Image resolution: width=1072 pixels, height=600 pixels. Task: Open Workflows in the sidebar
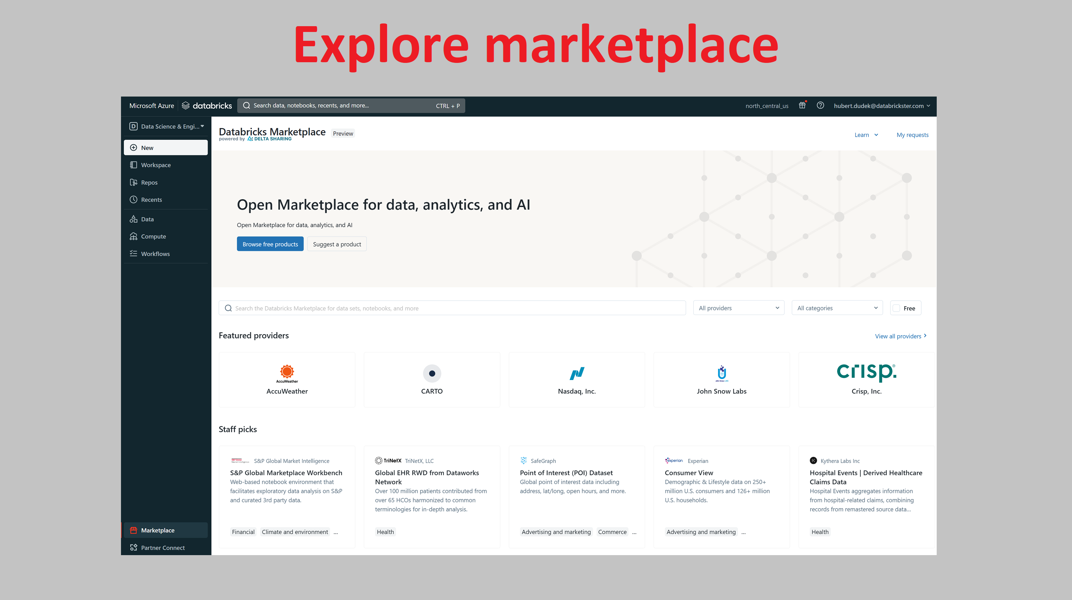155,254
